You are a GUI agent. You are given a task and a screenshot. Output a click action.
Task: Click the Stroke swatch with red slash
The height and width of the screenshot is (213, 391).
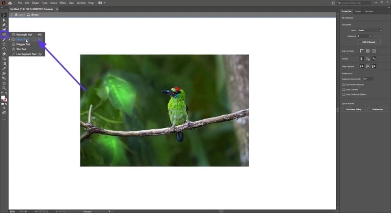[x=5, y=100]
